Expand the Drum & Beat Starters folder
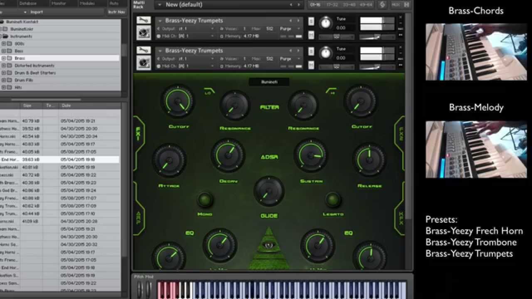Image resolution: width=532 pixels, height=299 pixels. [4, 73]
